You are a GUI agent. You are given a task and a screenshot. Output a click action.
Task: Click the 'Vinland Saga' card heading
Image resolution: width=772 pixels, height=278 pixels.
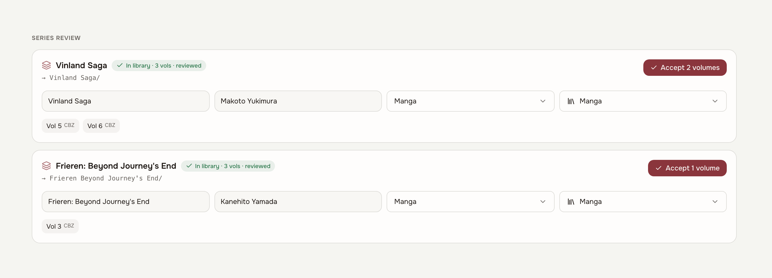point(81,65)
